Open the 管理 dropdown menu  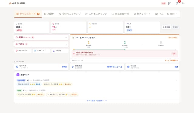click(x=172, y=14)
